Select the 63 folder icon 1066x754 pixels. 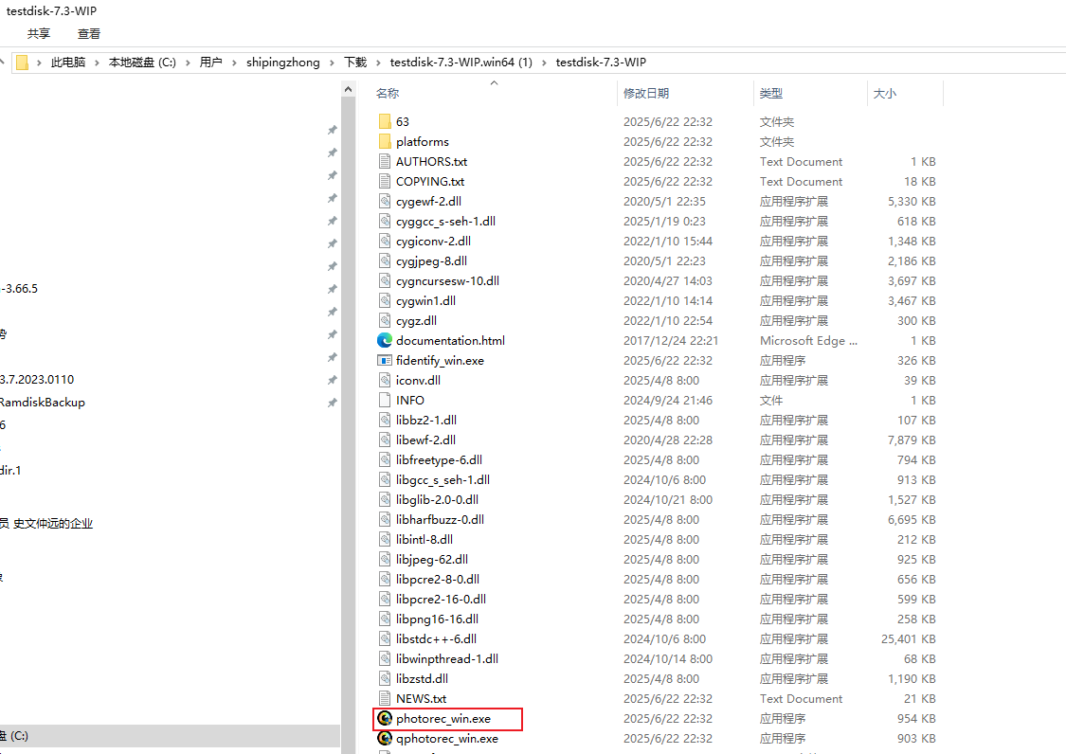tap(385, 121)
